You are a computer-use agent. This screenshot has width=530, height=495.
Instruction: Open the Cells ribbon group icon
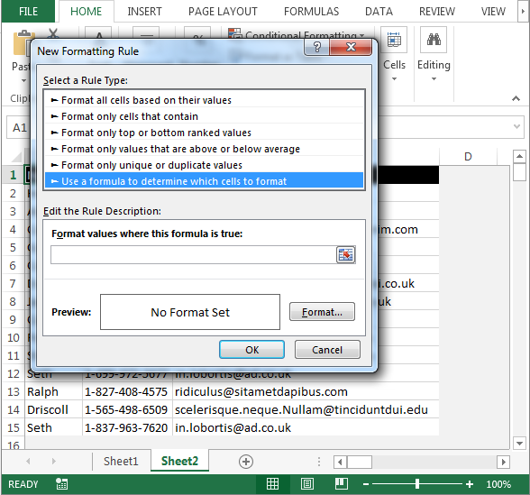tap(394, 41)
